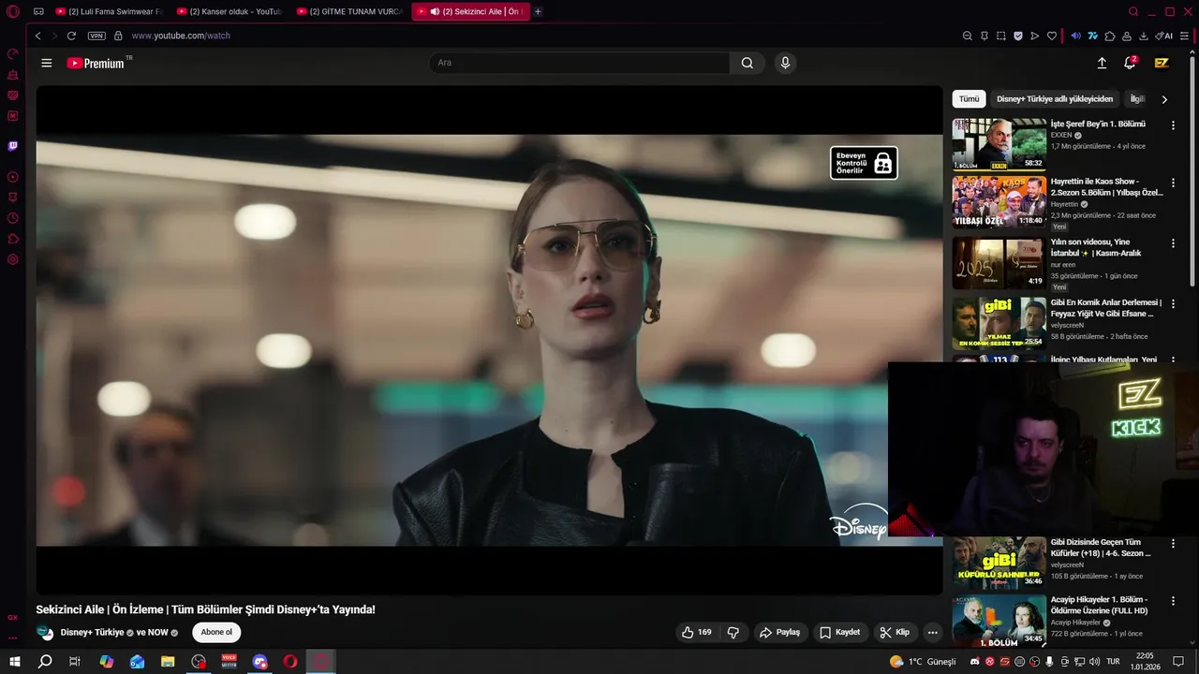Open the browser downloads icon

tap(1144, 36)
